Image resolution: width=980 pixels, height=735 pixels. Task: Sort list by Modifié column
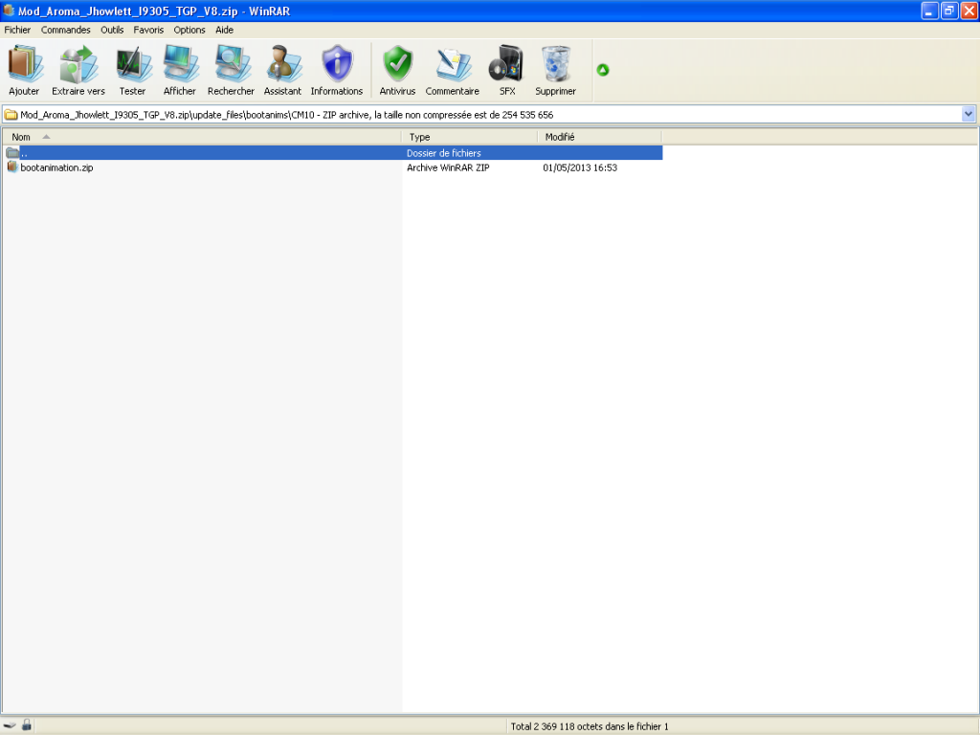click(x=599, y=137)
